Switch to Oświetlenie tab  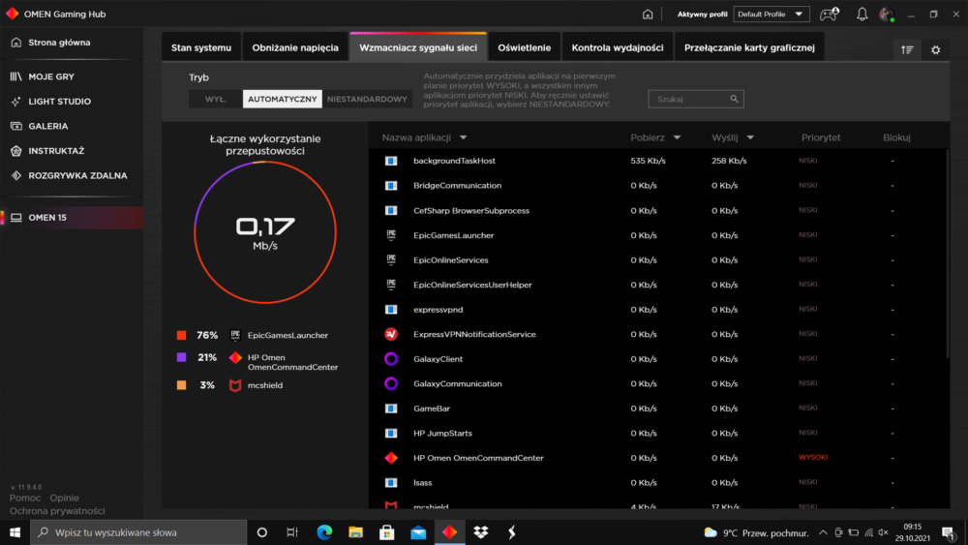(524, 47)
